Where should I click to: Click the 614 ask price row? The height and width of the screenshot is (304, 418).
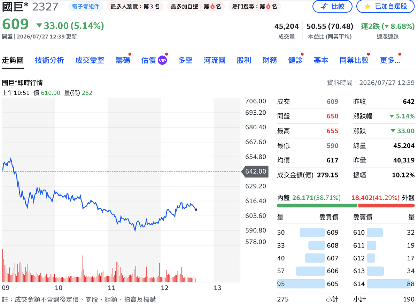click(x=384, y=284)
